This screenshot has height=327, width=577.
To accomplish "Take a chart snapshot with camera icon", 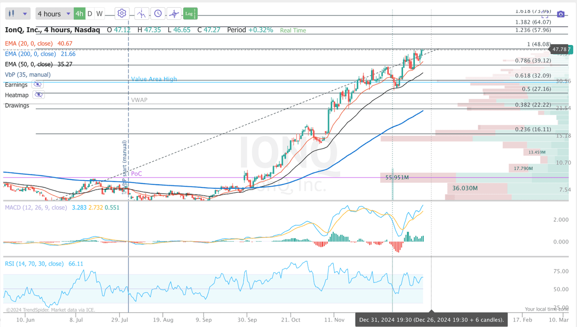I will tap(560, 14).
